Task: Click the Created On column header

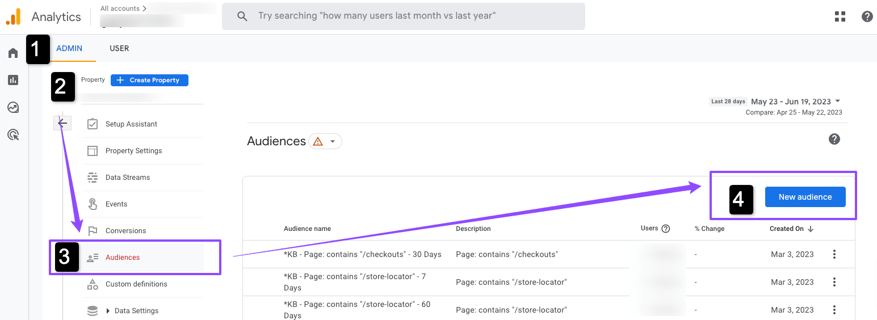Action: point(787,229)
